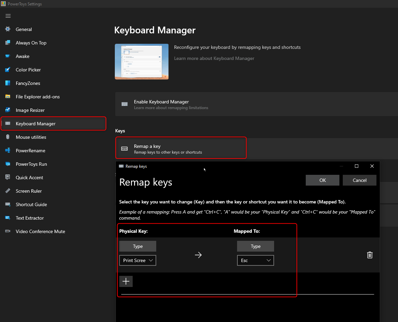
Task: Collapse the navigation pane with hamburger menu
Action: tap(8, 16)
